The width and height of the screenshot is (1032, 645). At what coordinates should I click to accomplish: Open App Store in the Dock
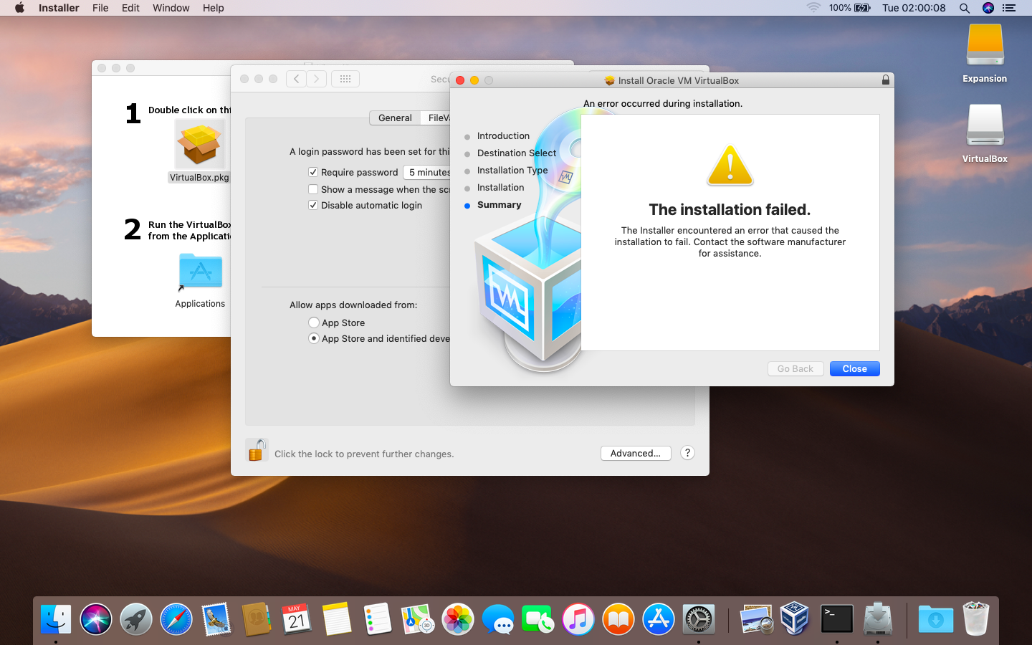point(659,619)
